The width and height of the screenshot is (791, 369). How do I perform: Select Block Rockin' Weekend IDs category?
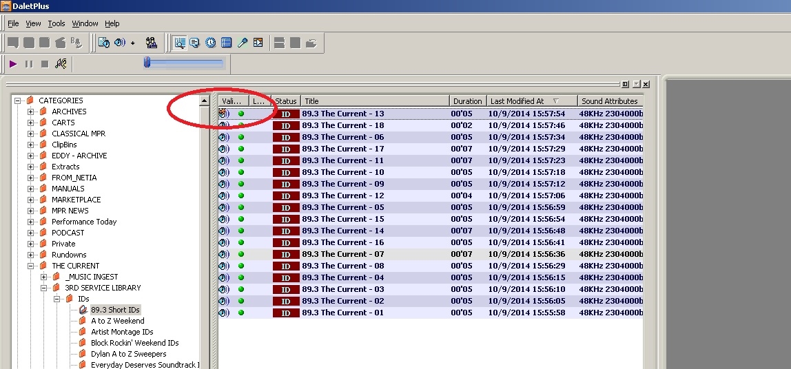[x=134, y=343]
